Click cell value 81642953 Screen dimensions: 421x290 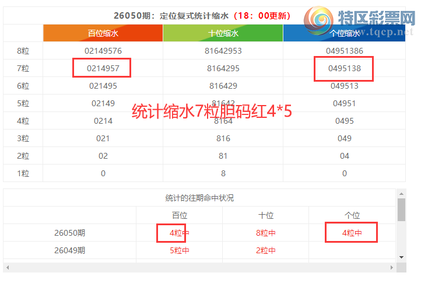223,51
